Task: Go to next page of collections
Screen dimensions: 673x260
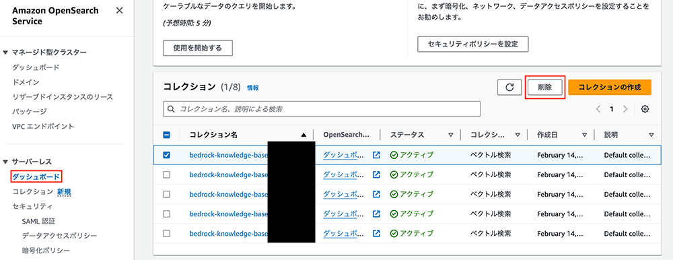Action: click(625, 109)
